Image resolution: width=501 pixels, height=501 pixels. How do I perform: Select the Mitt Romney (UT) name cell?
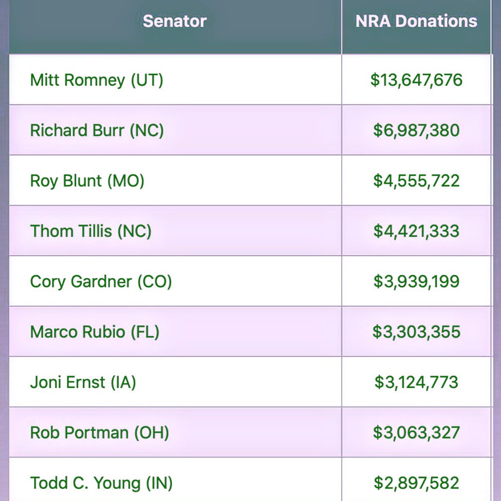tap(97, 80)
